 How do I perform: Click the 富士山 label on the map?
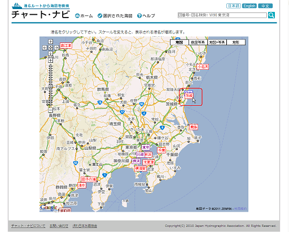[x=97, y=164]
